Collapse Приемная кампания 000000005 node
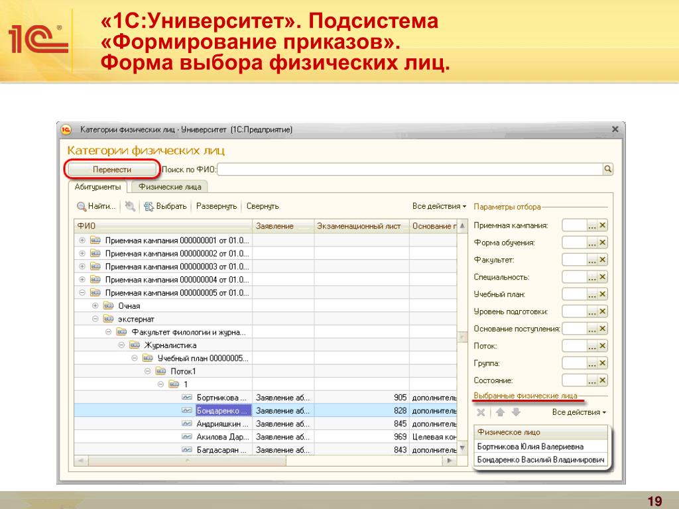The image size is (679, 509). click(x=82, y=292)
